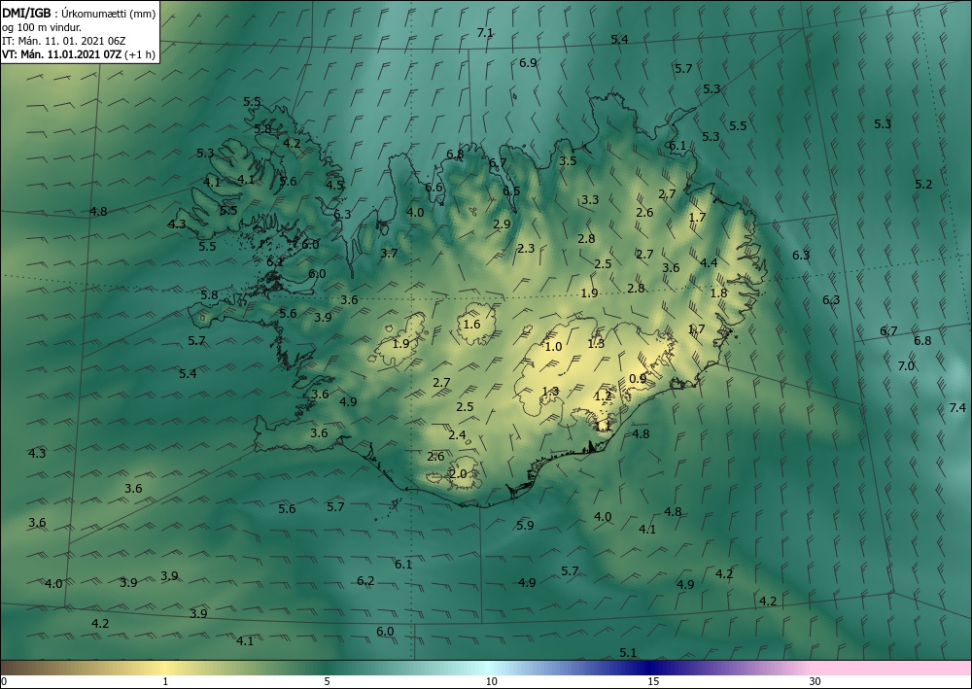Screen dimensions: 972x689
Task: Click the "3.7" value in northwest Iceland
Action: tap(389, 253)
